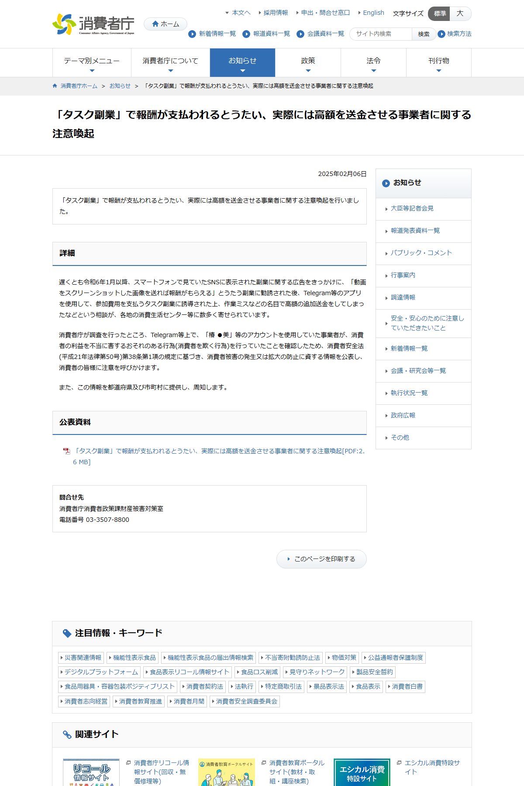Open 政府広報 in sidebar
Viewport: 524px width, 786px height.
[424, 416]
